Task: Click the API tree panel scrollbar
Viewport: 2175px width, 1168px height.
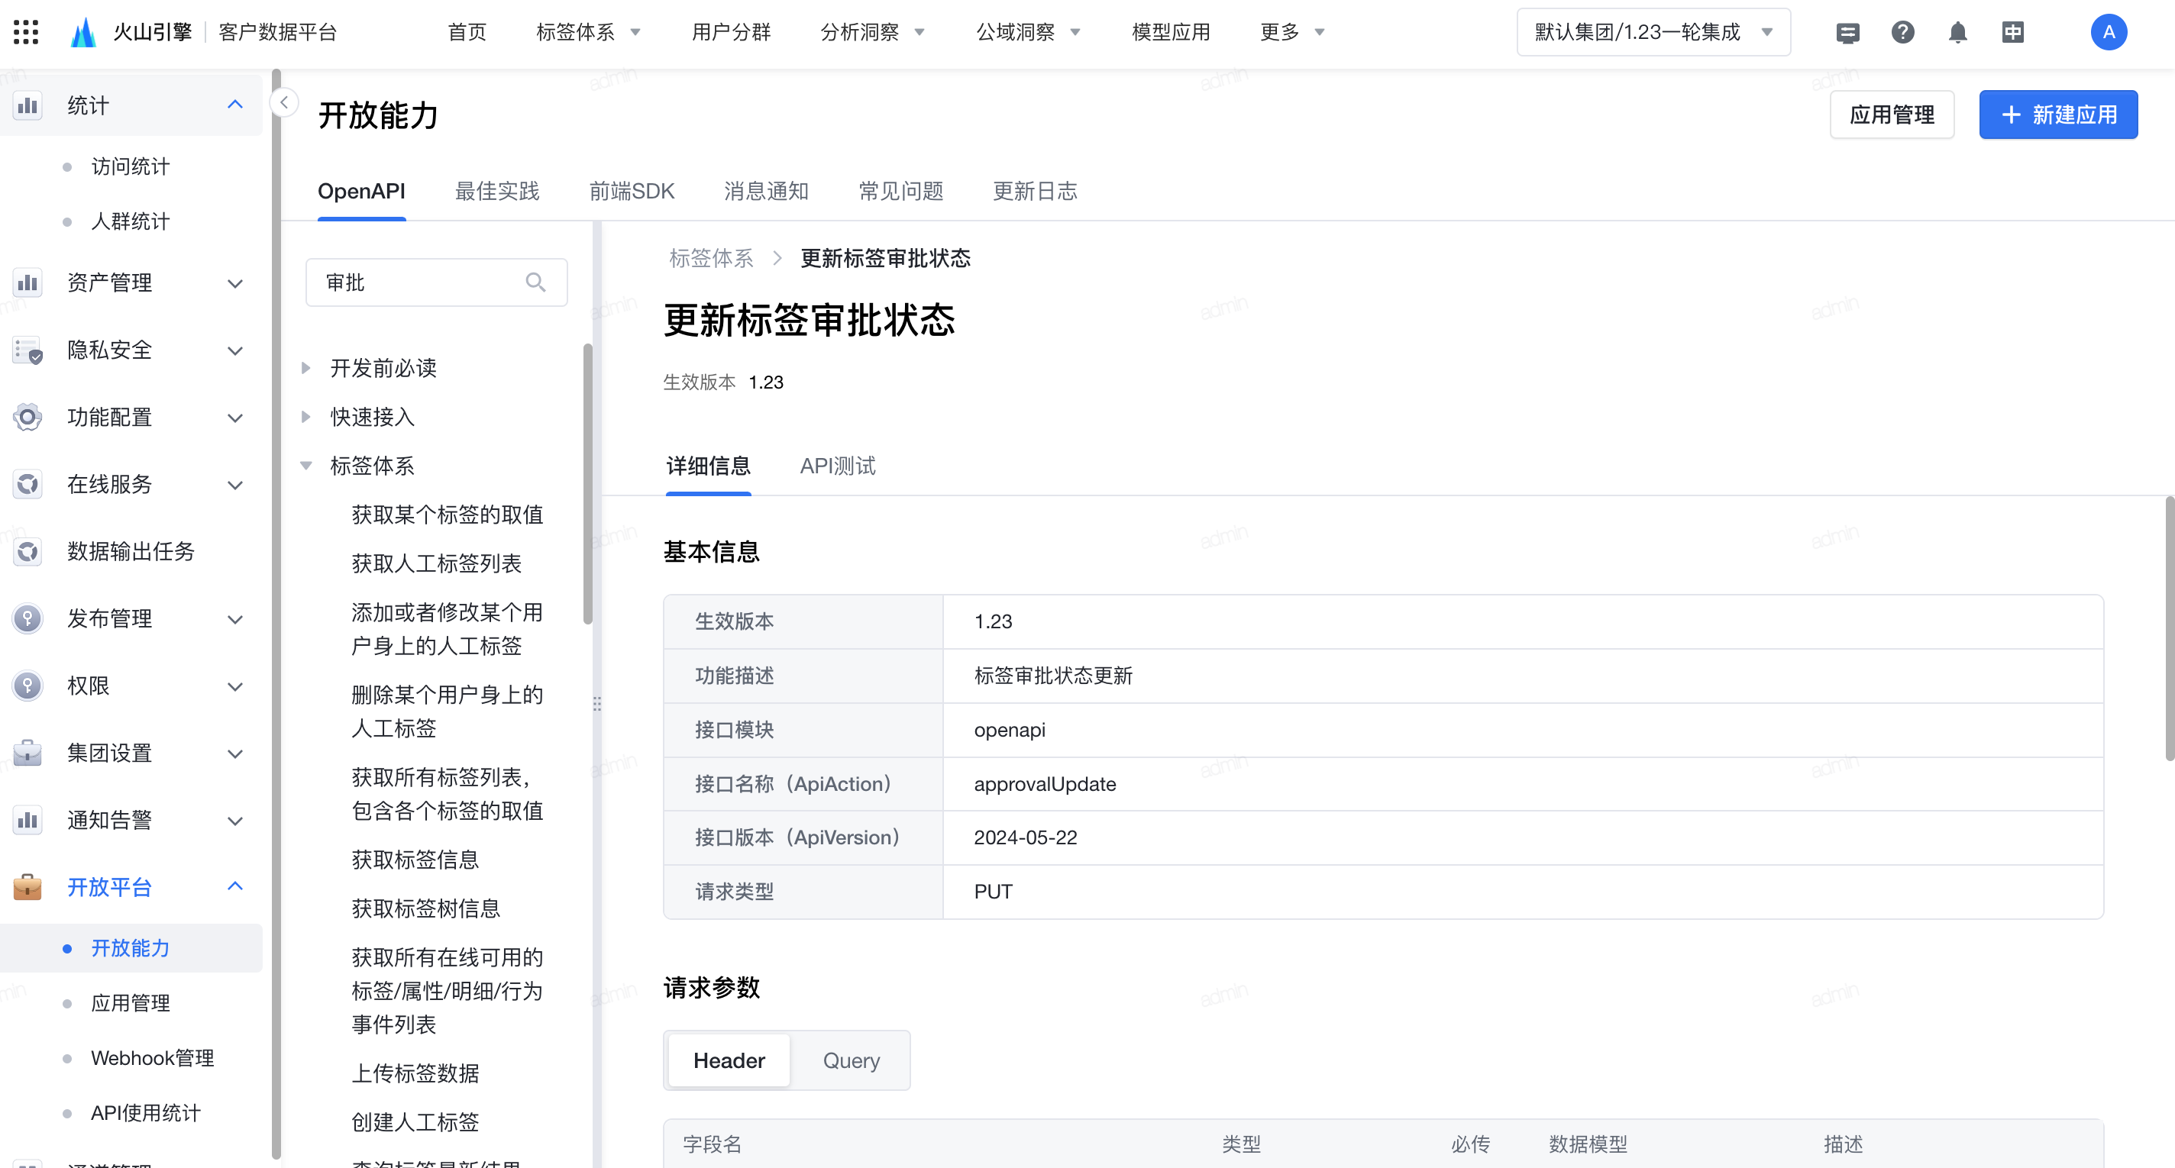Action: [x=587, y=483]
